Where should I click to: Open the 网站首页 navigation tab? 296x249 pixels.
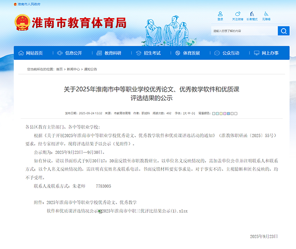coord(31,53)
